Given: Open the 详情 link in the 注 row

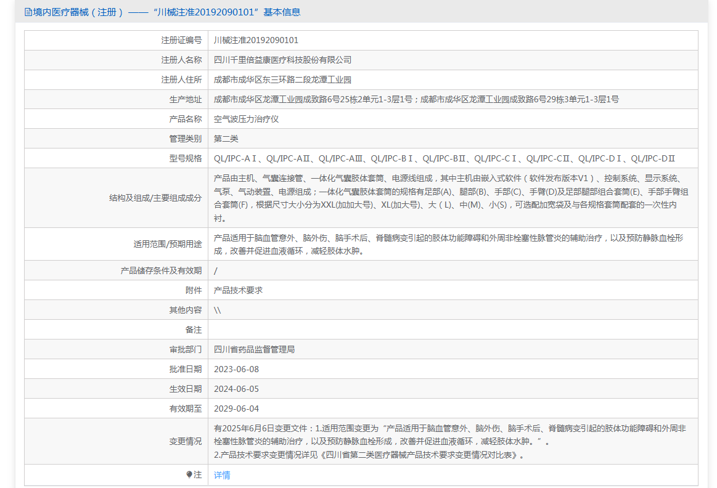Looking at the screenshot, I should point(222,475).
